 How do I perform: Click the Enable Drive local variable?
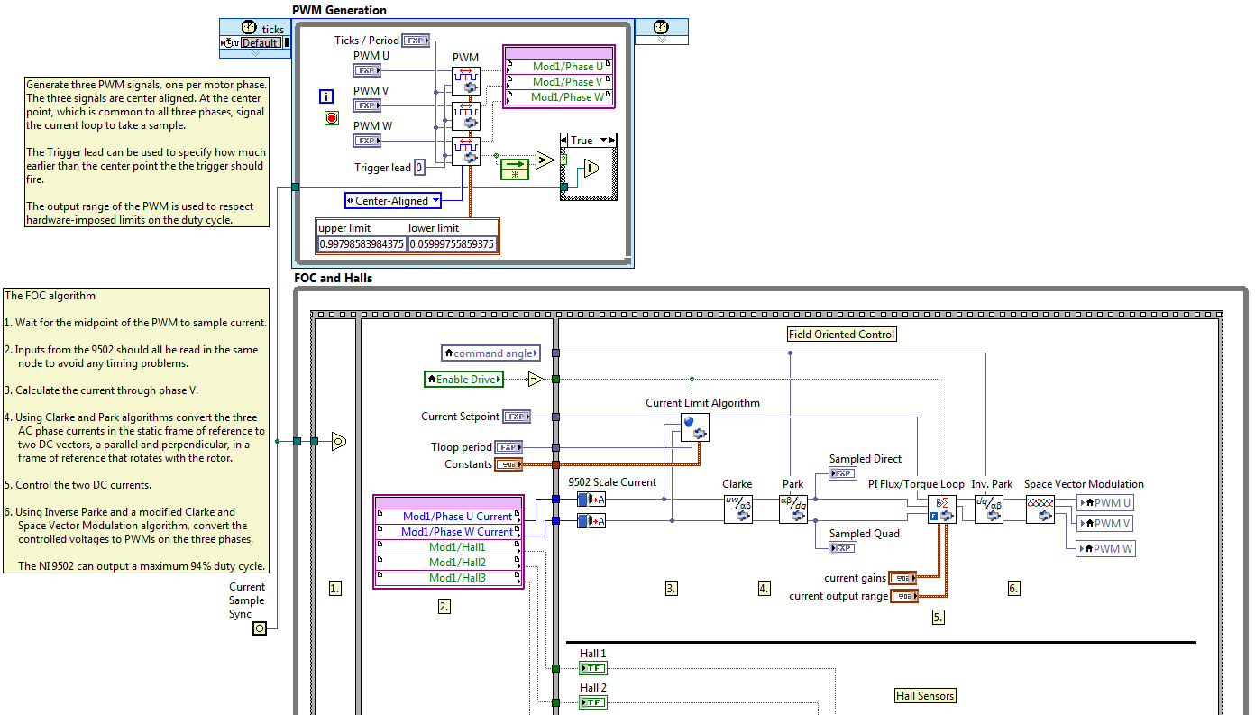point(464,380)
